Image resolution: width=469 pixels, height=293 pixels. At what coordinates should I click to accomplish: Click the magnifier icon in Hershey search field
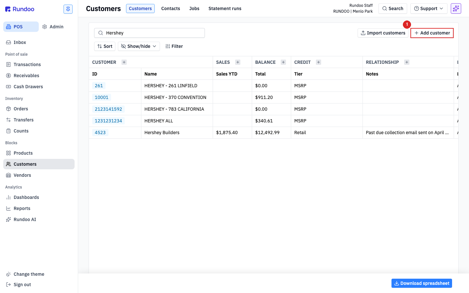click(101, 33)
